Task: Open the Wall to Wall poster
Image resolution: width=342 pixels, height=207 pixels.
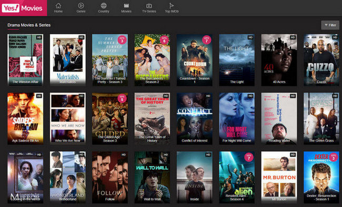Action: [152, 178]
